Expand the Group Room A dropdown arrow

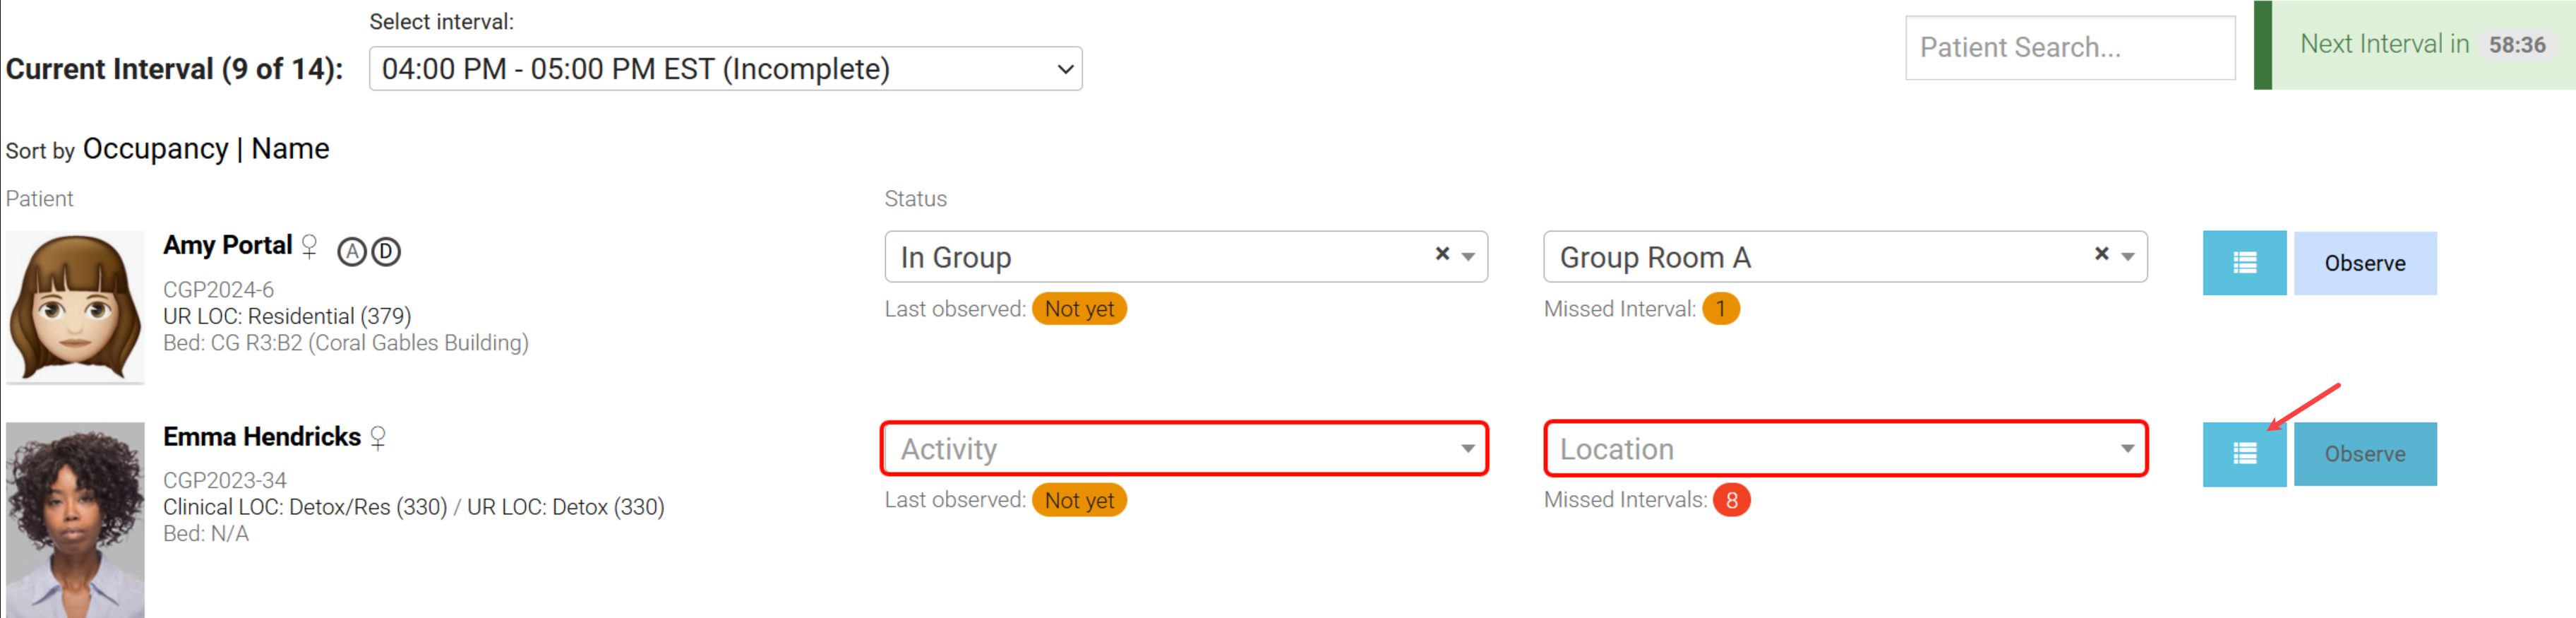2128,257
